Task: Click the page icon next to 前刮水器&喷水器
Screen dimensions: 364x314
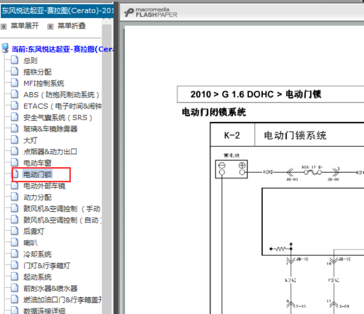Action: (x=15, y=288)
